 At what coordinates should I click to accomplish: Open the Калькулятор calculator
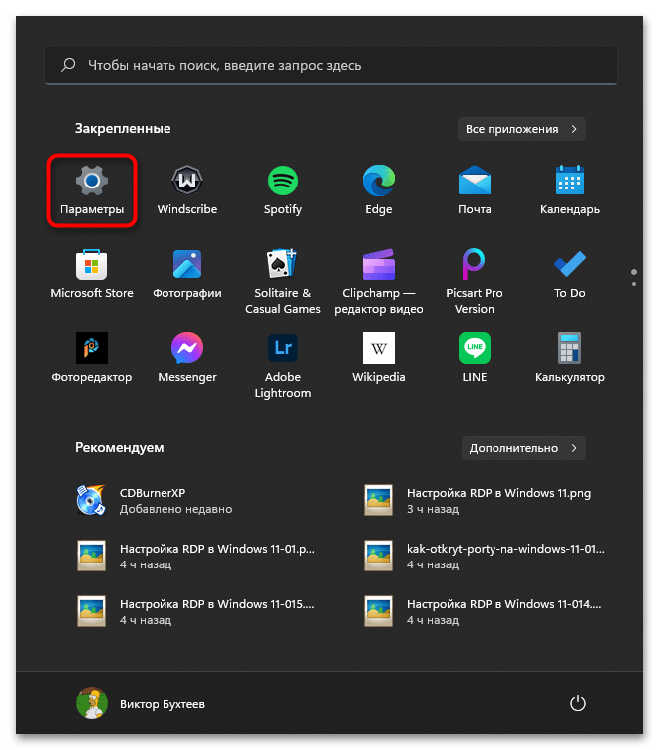pos(569,358)
